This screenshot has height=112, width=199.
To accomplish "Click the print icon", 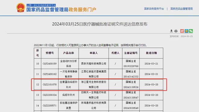I will (x=176, y=31).
